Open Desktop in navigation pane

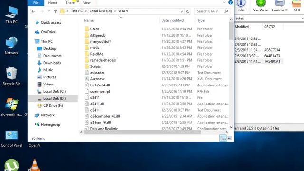47,48
